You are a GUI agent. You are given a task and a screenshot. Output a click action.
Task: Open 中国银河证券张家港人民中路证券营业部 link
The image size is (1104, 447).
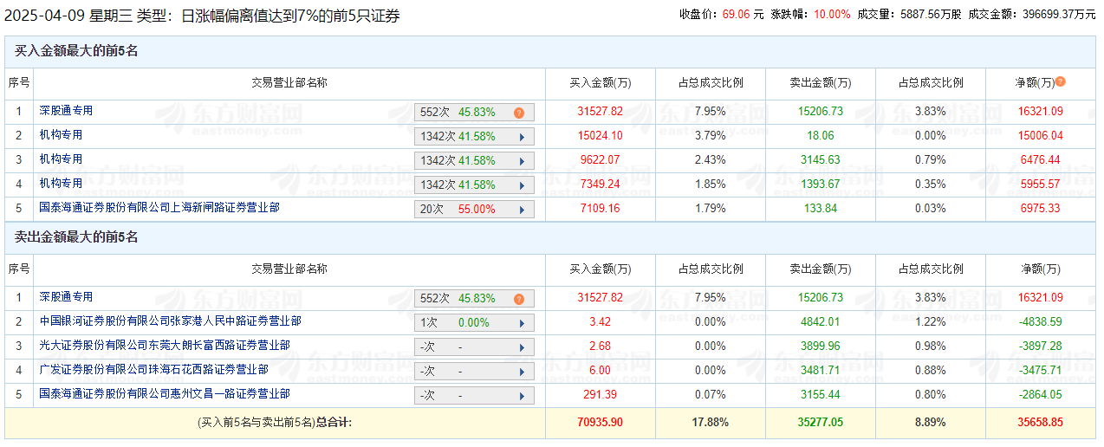coord(170,321)
